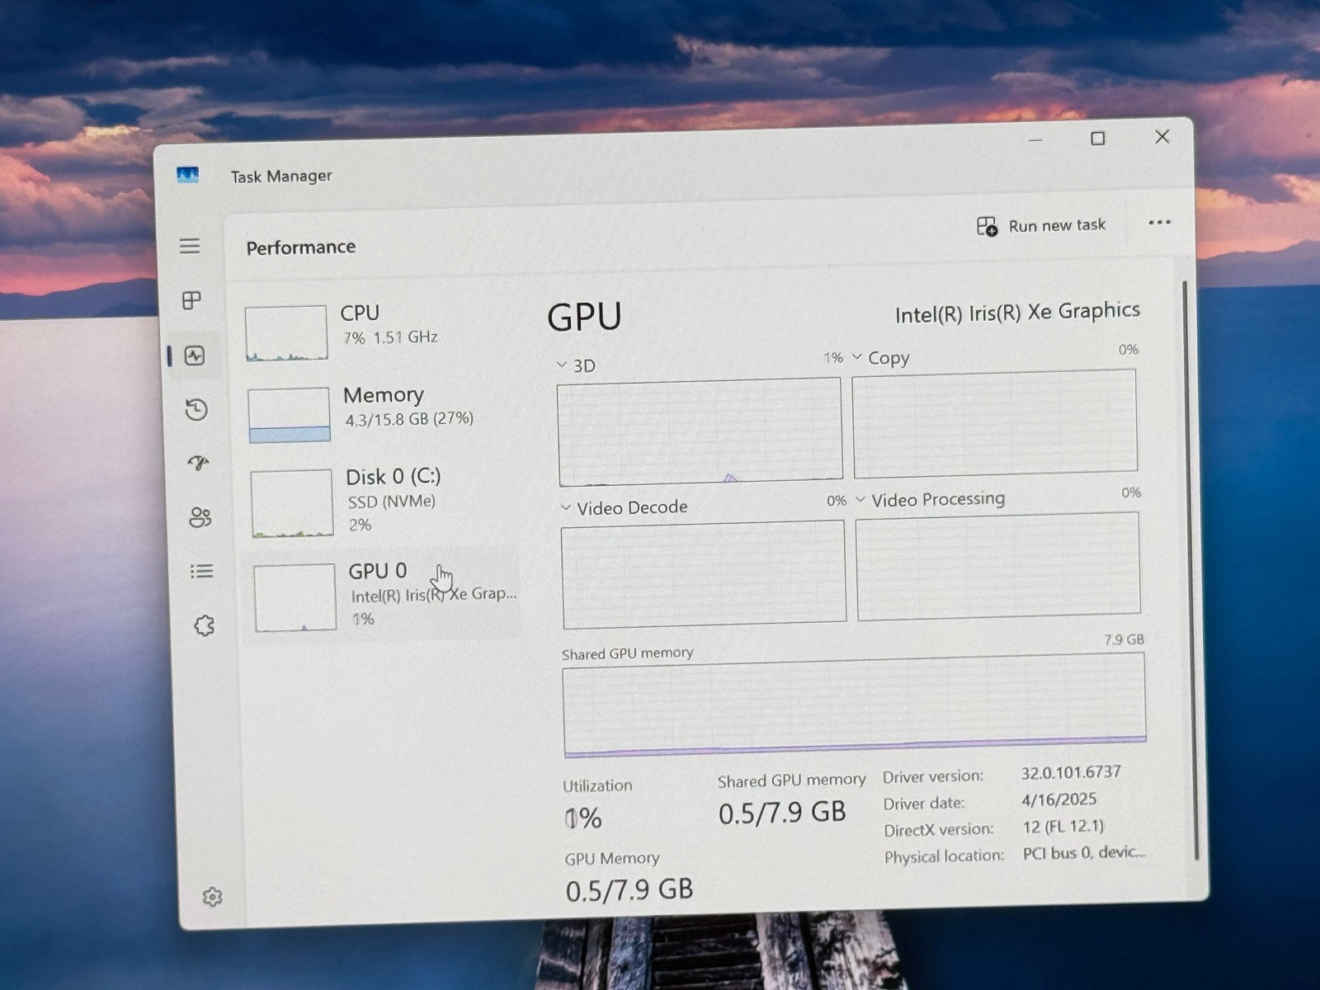Click the Memory mini graph thumbnail
Image resolution: width=1320 pixels, height=990 pixels.
point(289,415)
